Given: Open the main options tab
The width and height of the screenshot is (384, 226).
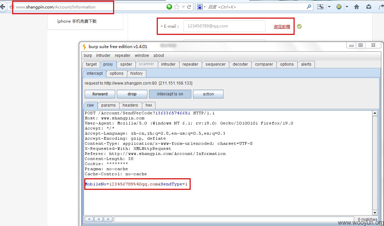Looking at the screenshot, I should click(x=287, y=64).
